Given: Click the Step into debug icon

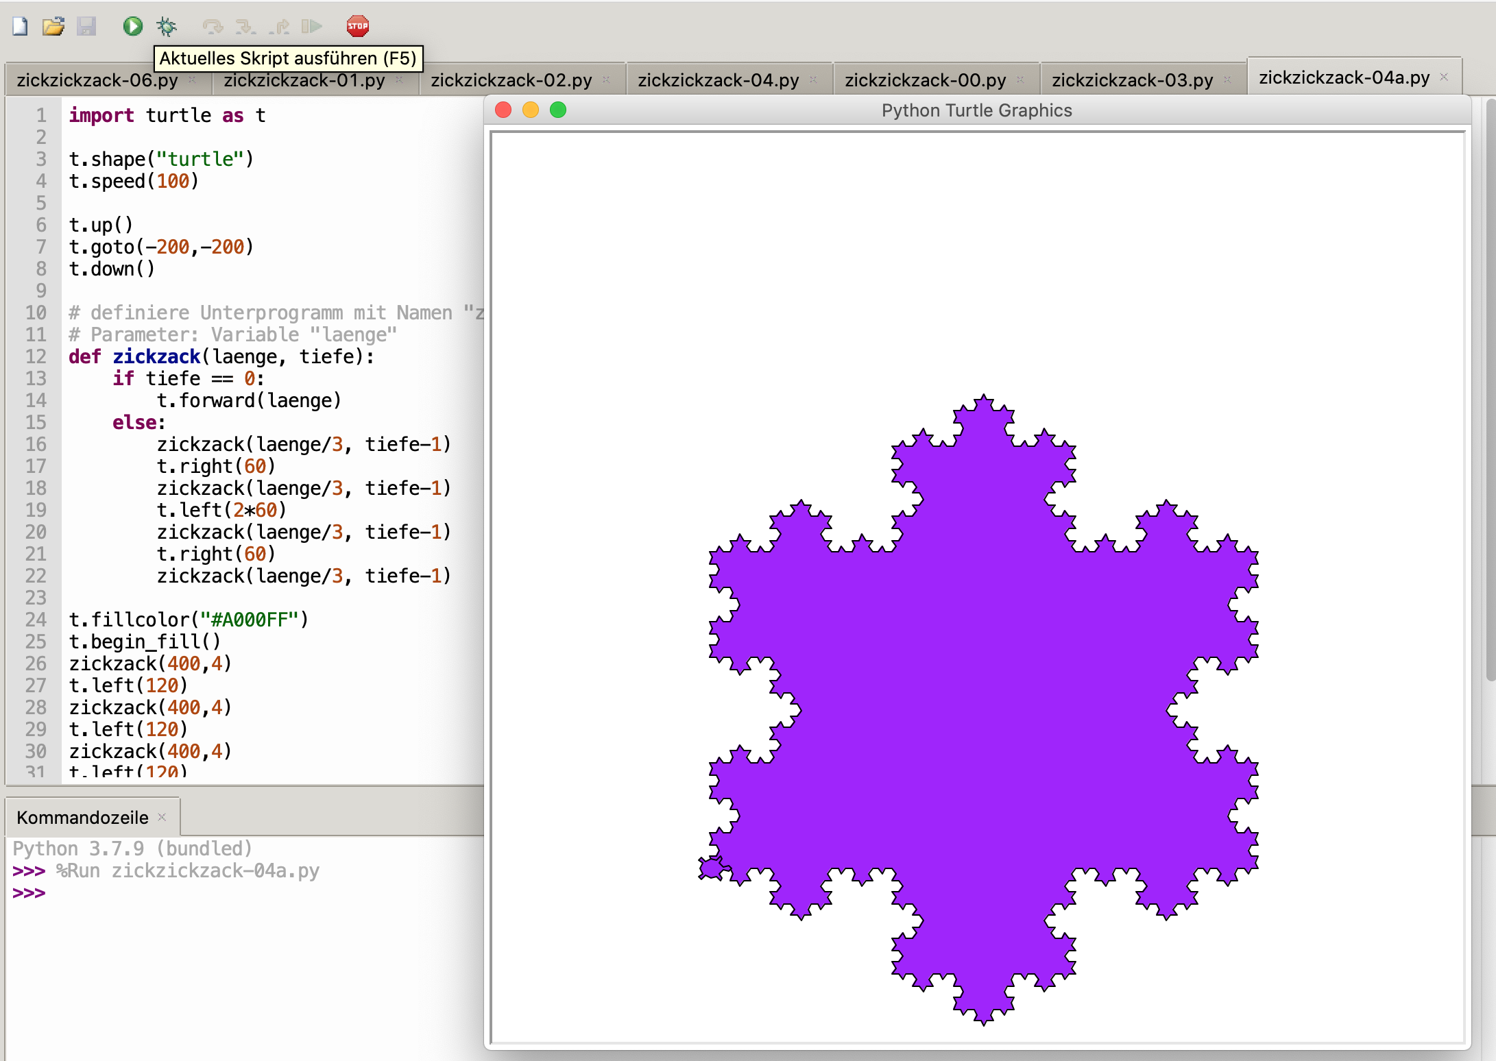Looking at the screenshot, I should pyautogui.click(x=245, y=27).
